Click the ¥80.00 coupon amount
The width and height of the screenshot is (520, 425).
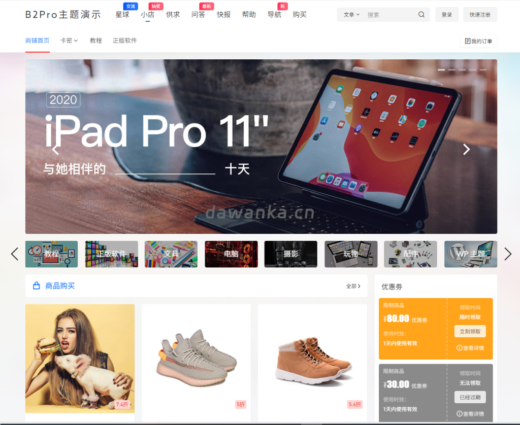click(396, 318)
